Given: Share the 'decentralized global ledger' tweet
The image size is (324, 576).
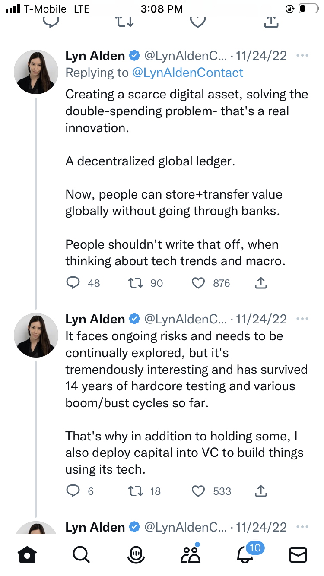Looking at the screenshot, I should pyautogui.click(x=261, y=283).
